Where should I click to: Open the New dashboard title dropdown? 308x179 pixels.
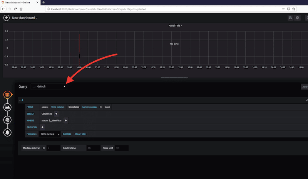25,18
